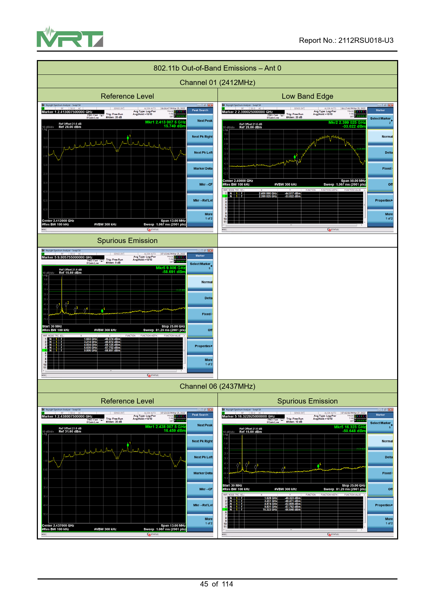Choose Fixed mode in Channel 01 Spurious Emission plot
The height and width of the screenshot is (616, 435).
pos(200,314)
